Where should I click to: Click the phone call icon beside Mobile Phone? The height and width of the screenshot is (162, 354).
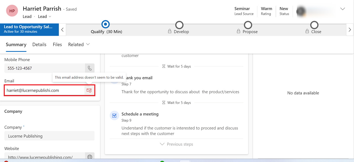click(90, 68)
